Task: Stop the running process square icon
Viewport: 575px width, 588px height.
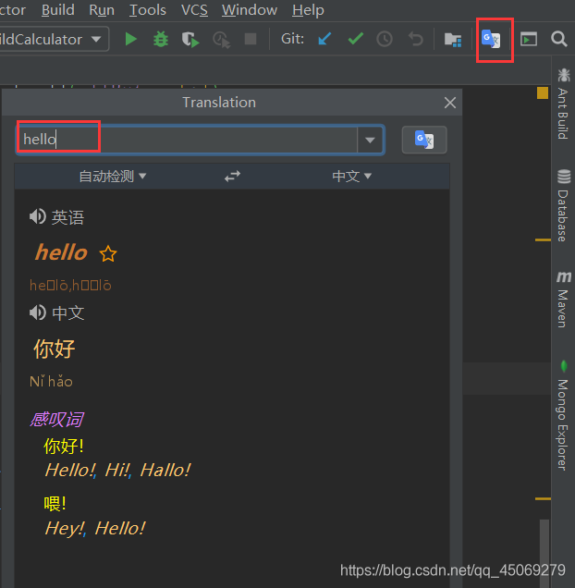Action: pyautogui.click(x=251, y=39)
